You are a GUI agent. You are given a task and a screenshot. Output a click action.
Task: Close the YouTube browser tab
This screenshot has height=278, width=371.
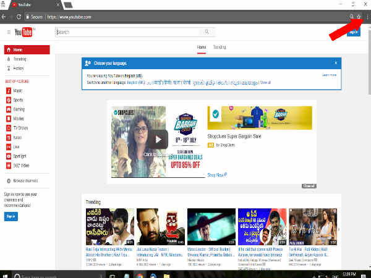click(x=58, y=4)
